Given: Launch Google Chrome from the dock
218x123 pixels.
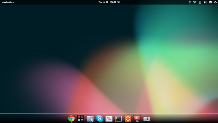Looking at the screenshot, I should click(71, 119).
